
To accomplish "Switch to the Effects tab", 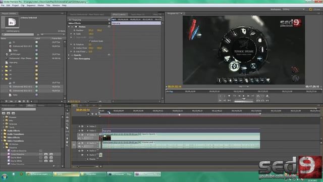I will 30,106.
